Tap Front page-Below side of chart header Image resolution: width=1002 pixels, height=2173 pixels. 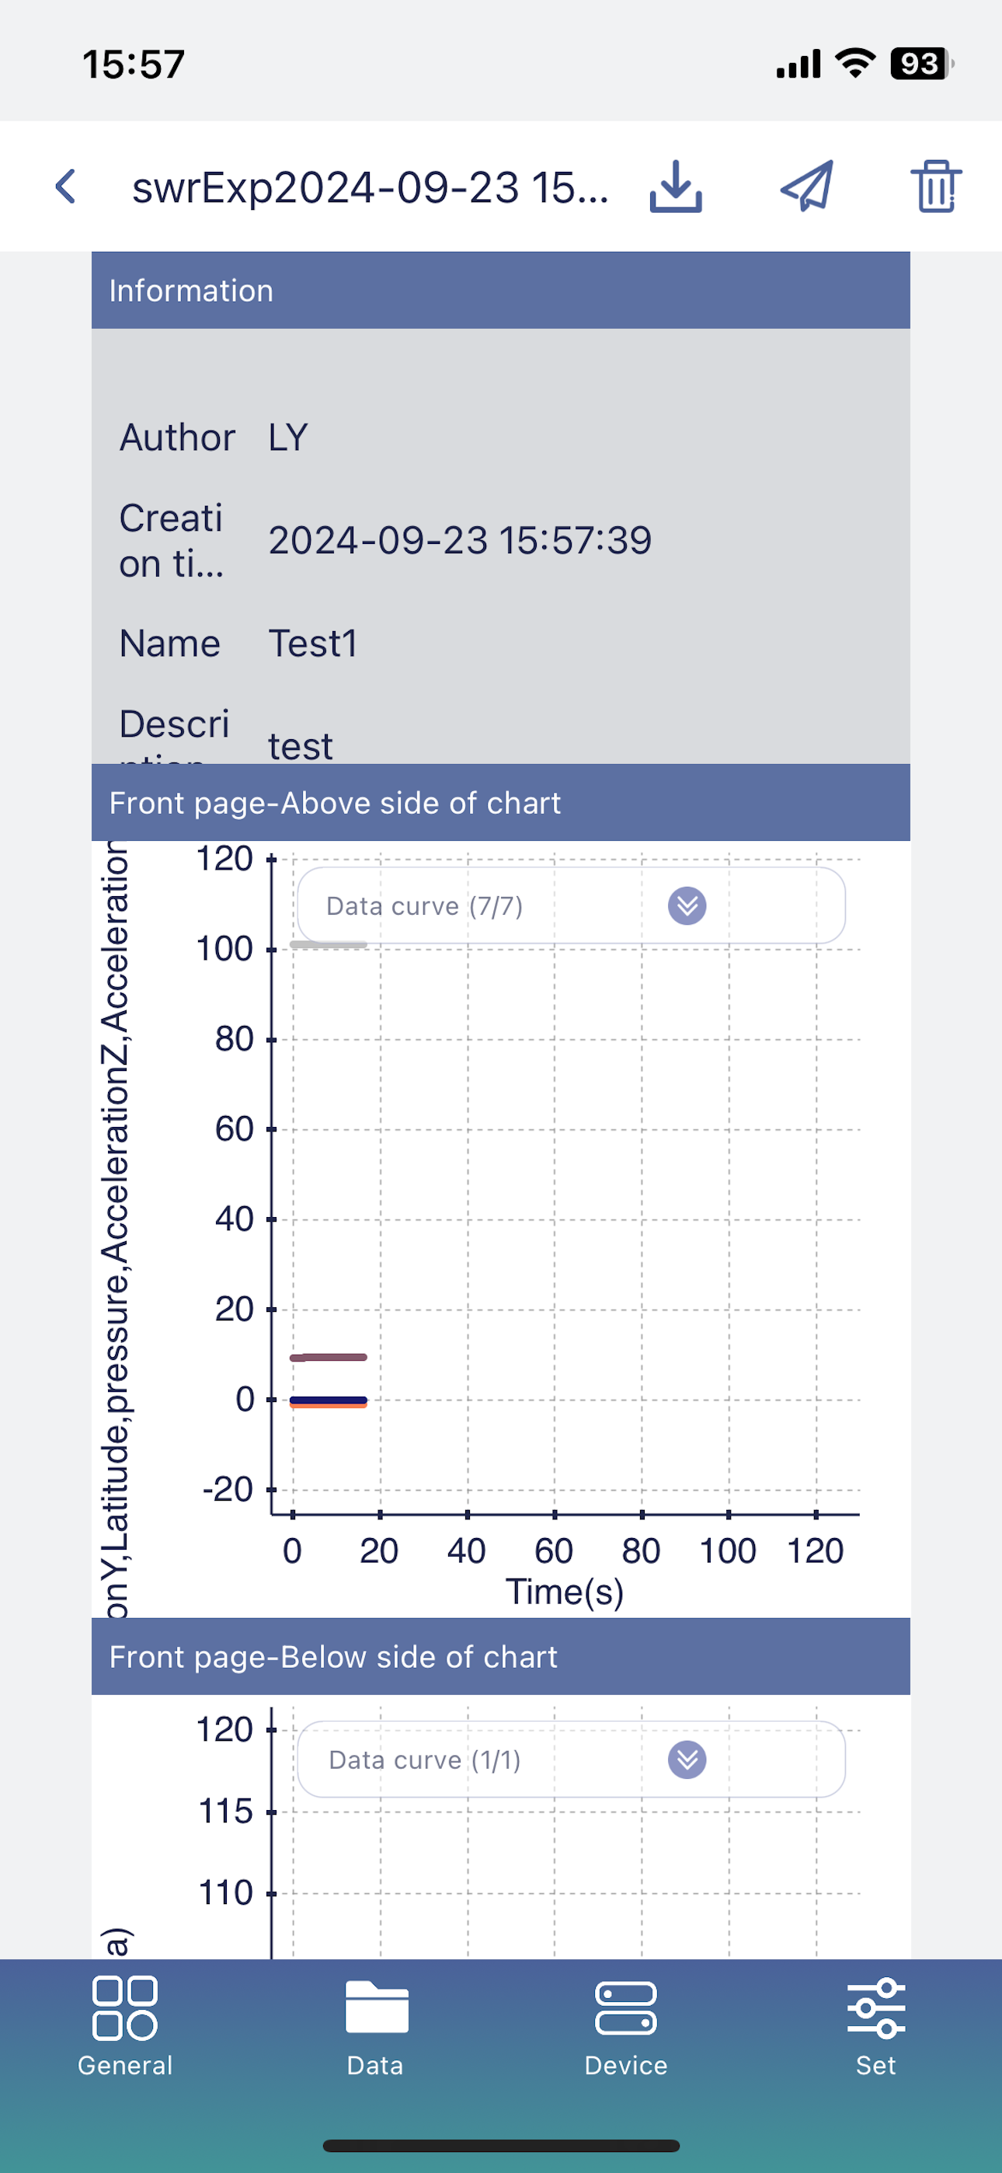coord(501,1657)
